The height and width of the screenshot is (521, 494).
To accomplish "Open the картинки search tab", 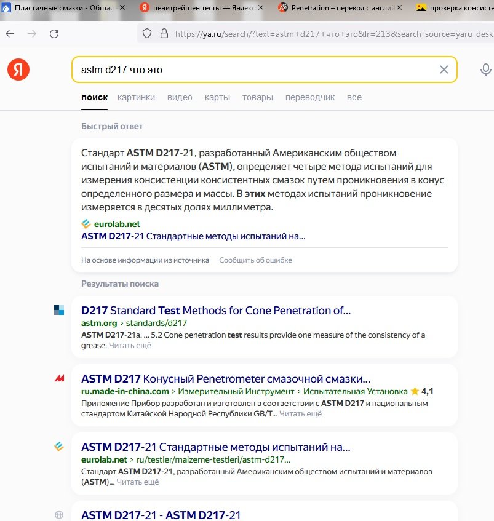I will 136,97.
